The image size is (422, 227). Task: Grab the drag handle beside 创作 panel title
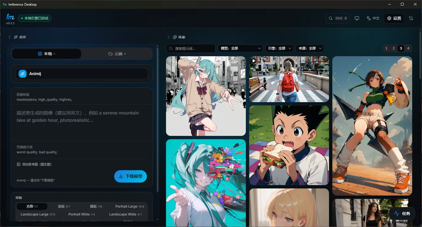point(10,37)
